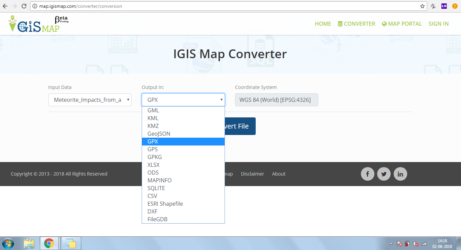Open the Disclaimer link in the footer

[252, 174]
